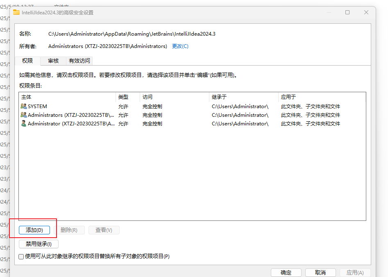Select the SYSTEM permission entry

[192, 107]
